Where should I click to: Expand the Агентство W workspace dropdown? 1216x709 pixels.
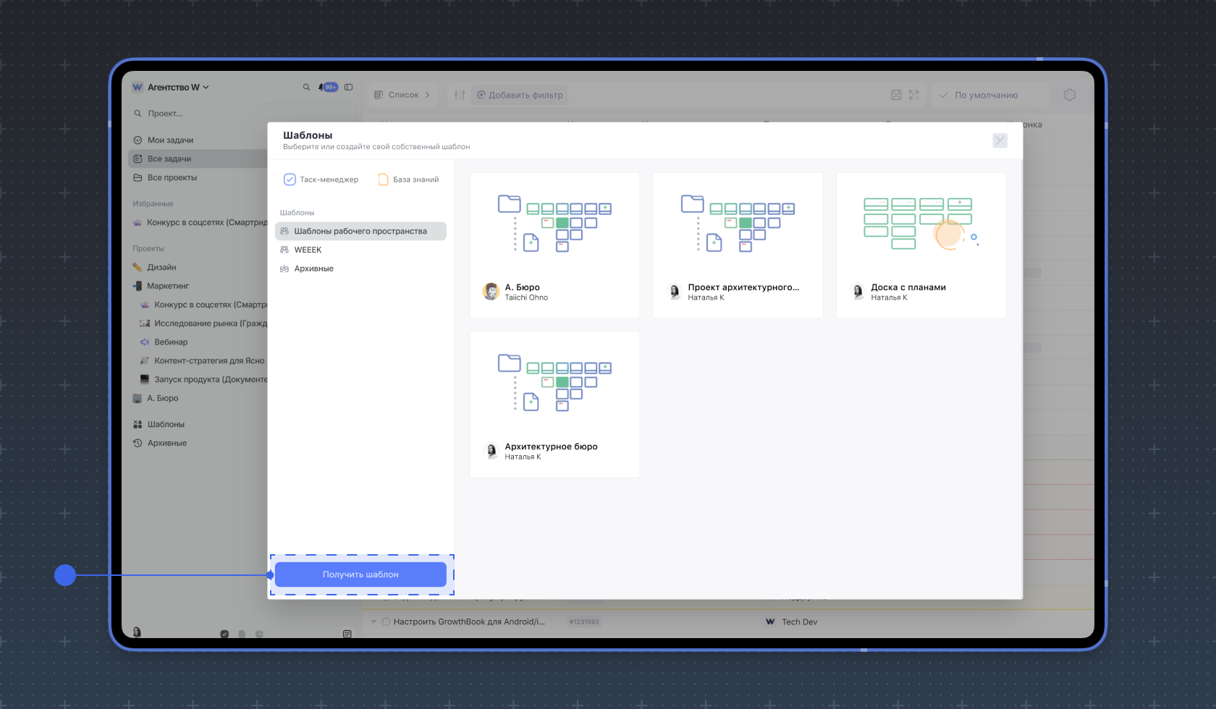(171, 88)
